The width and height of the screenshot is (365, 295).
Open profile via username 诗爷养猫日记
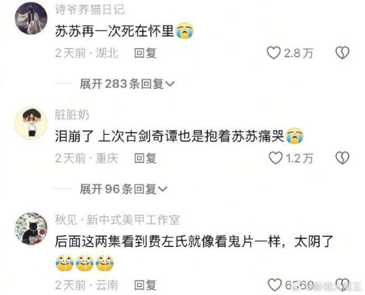coord(89,10)
